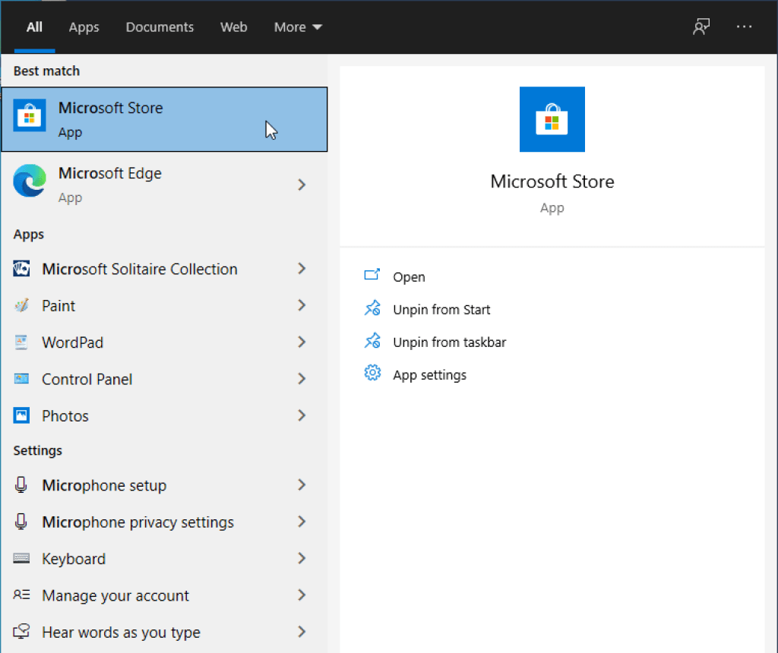The image size is (778, 653).
Task: Click the Photos app icon
Action: [21, 416]
